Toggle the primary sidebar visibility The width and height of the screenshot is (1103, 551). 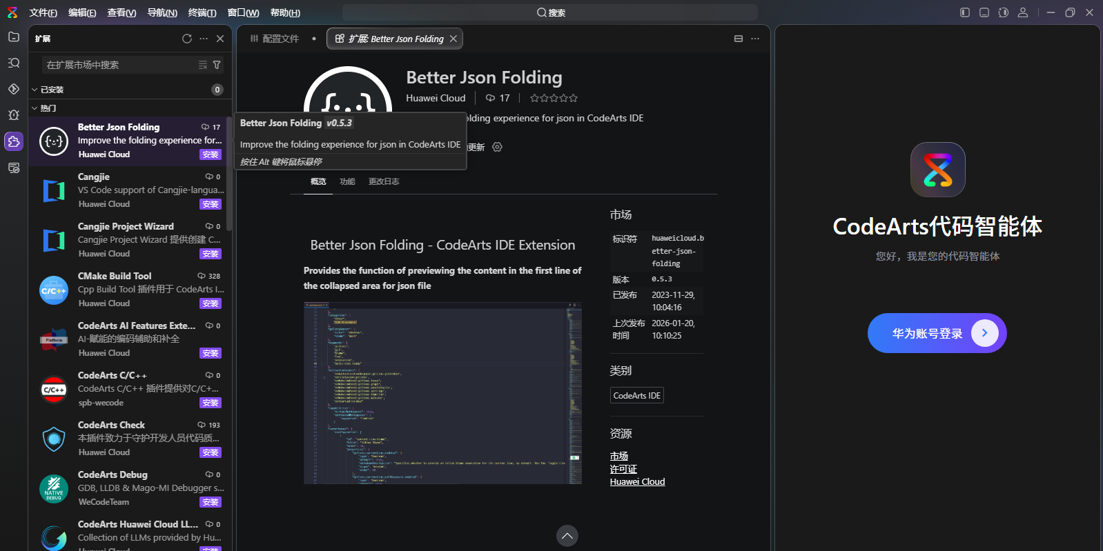click(965, 12)
